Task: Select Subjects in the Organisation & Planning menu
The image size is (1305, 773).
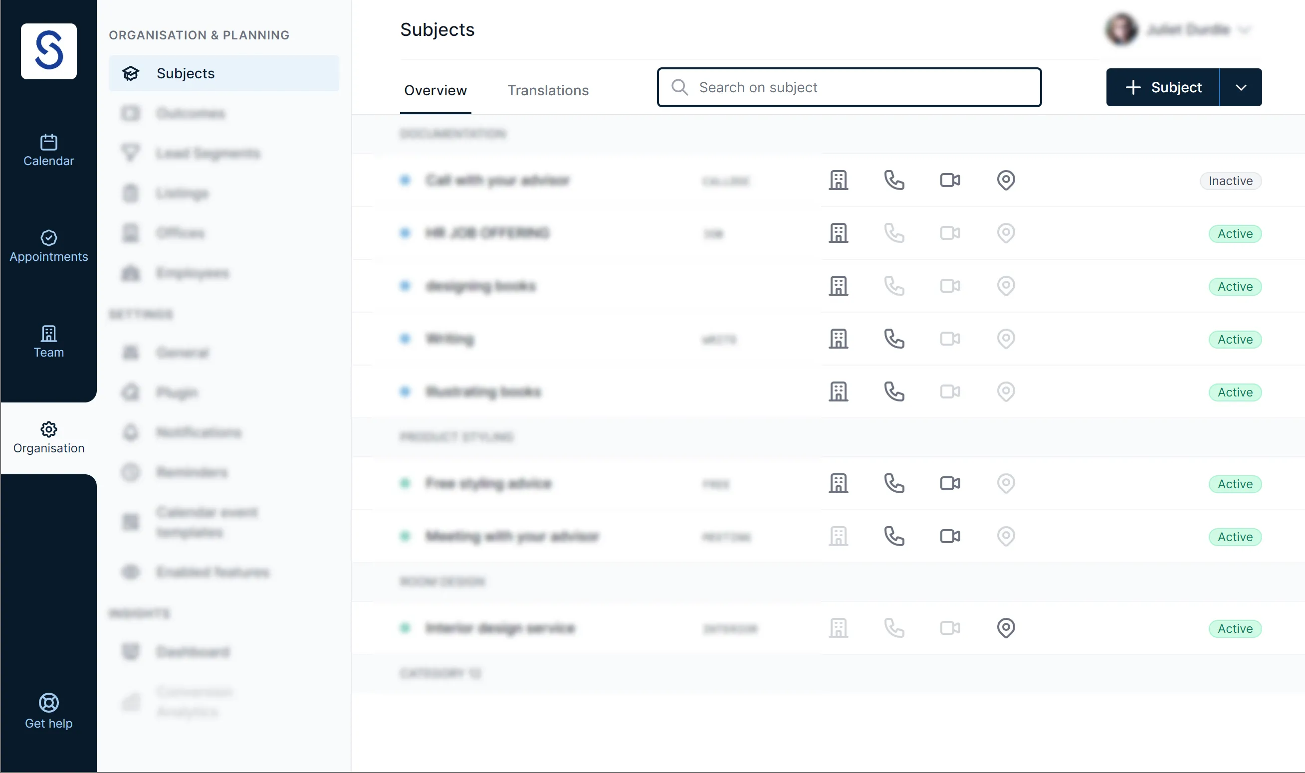Action: pos(223,73)
